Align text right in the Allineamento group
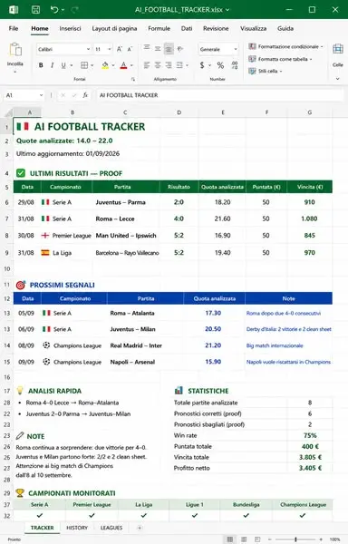This screenshot has height=544, width=348. pyautogui.click(x=169, y=65)
